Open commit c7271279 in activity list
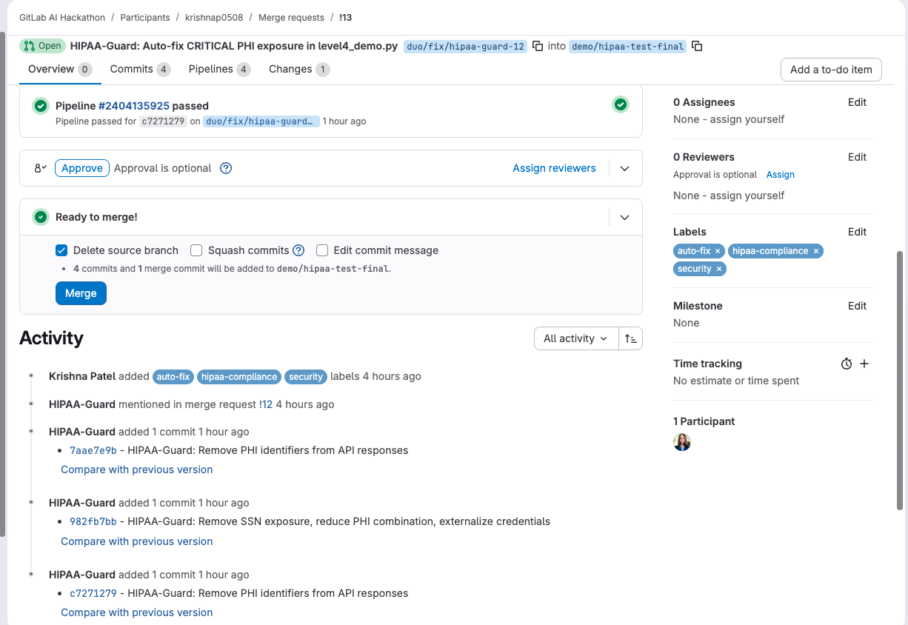 point(93,593)
